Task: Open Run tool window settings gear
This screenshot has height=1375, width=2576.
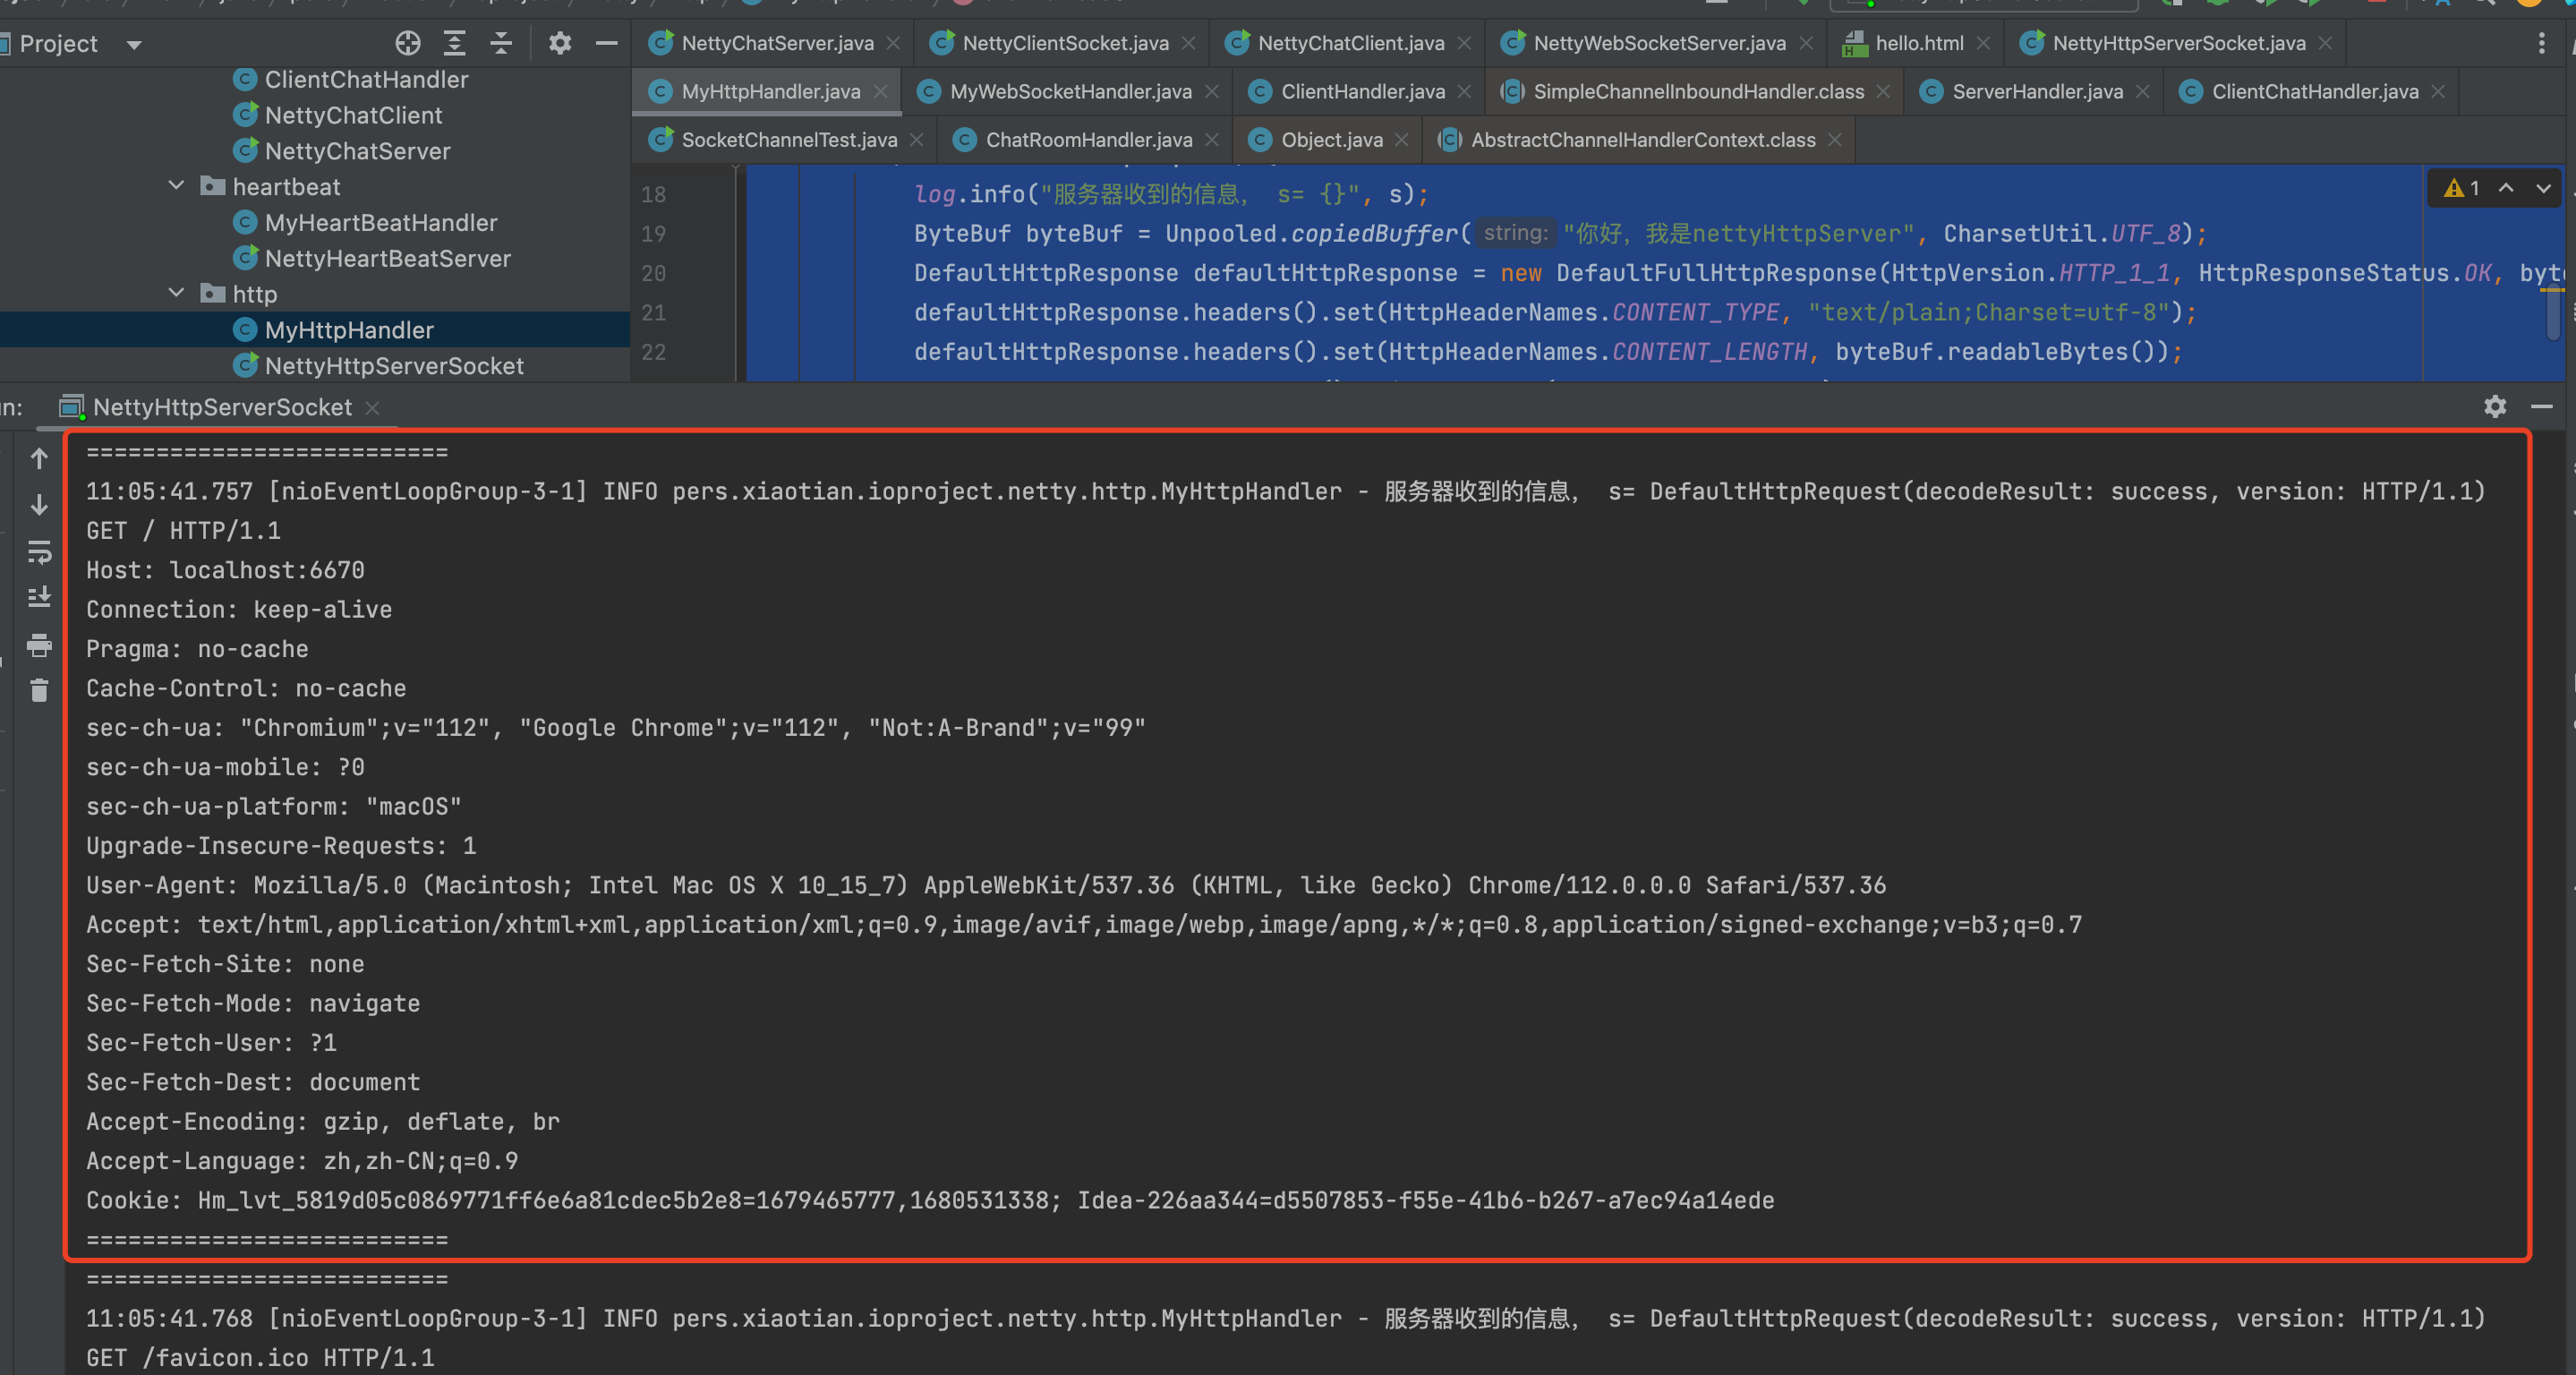Action: pos(2495,406)
